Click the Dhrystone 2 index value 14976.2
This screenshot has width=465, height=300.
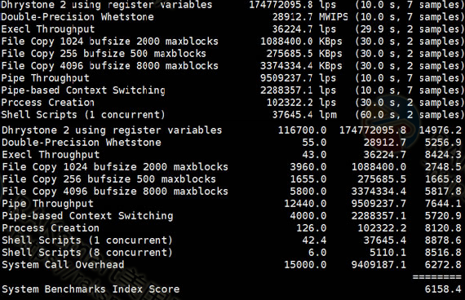point(440,130)
